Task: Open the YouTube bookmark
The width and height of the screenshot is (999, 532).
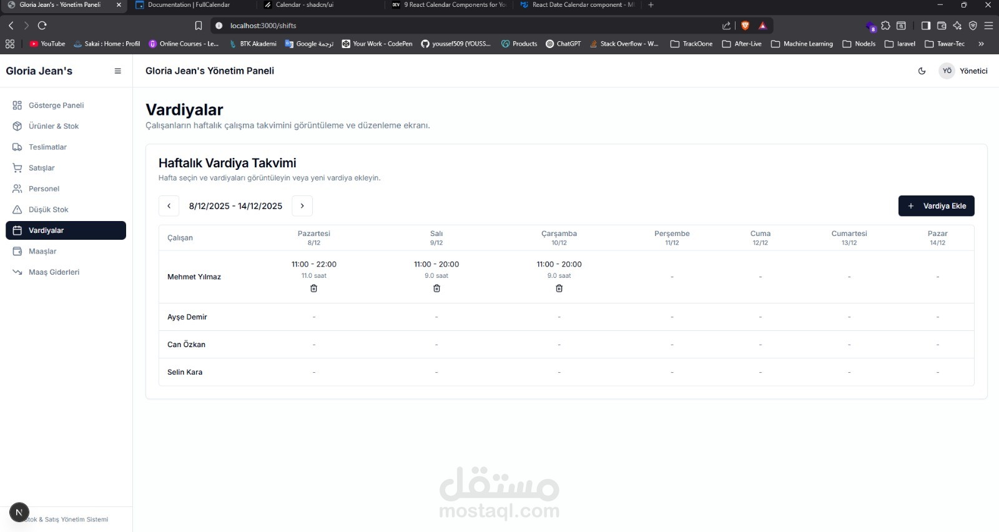Action: click(x=47, y=44)
